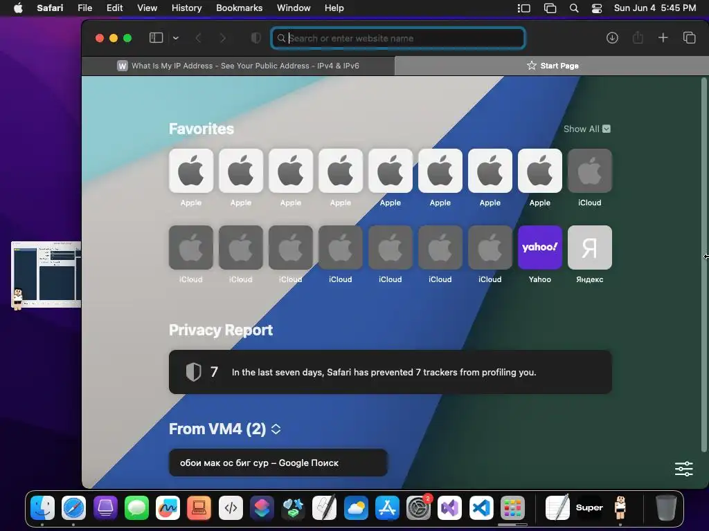Image resolution: width=709 pixels, height=531 pixels.
Task: Launch purple Visual Studio from Dock
Action: (450, 508)
